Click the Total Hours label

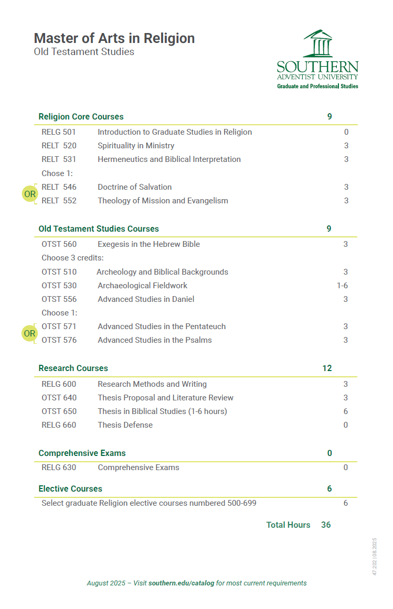tap(288, 525)
